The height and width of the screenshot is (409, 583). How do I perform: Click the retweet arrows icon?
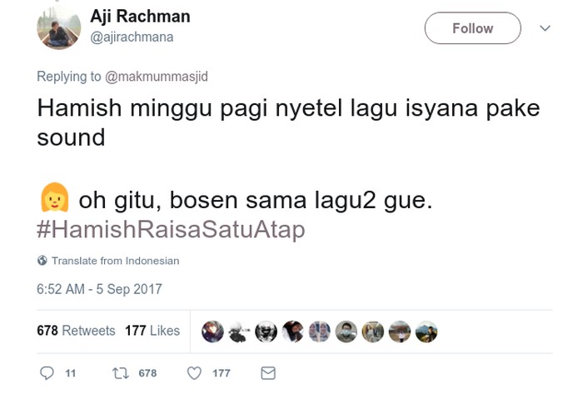(119, 373)
